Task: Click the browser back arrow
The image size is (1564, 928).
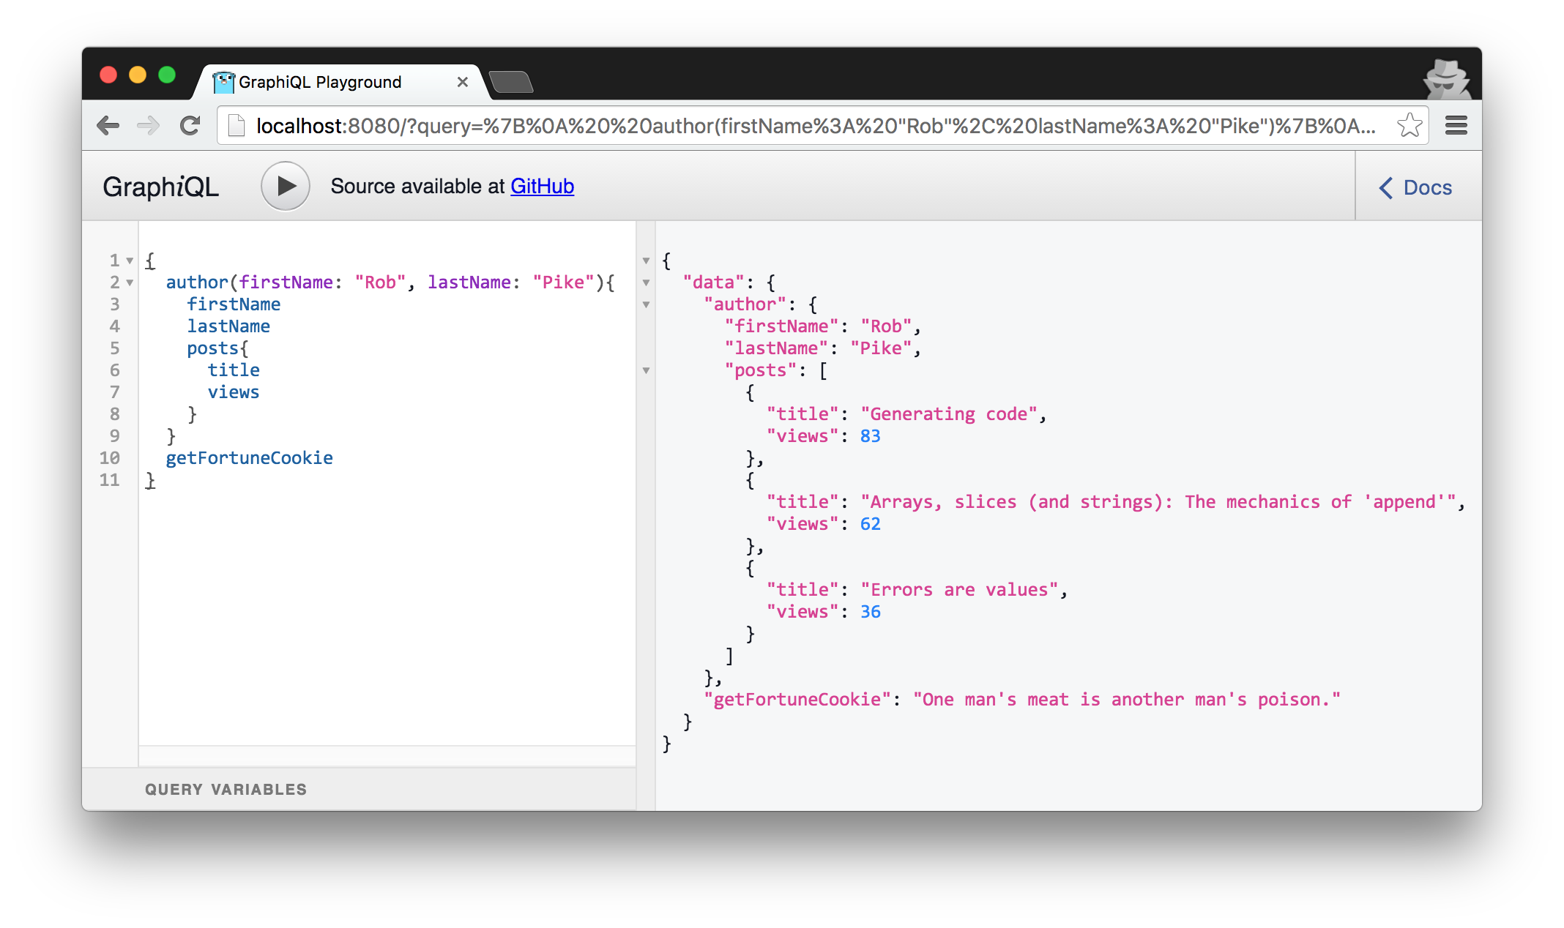Action: pyautogui.click(x=108, y=126)
